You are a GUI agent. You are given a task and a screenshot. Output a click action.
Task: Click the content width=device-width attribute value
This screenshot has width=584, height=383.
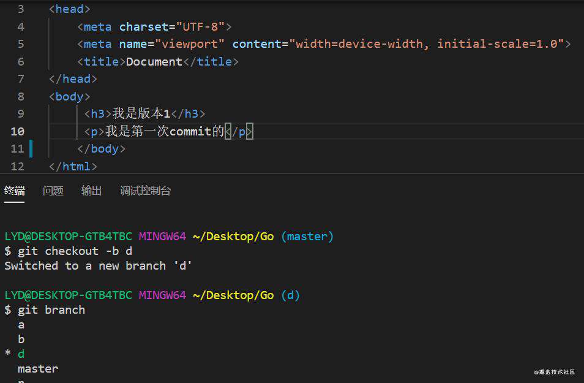[427, 44]
